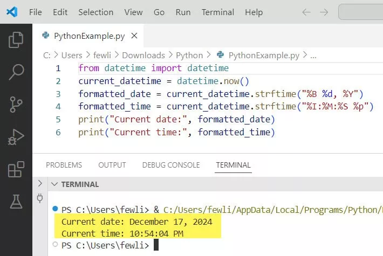Image resolution: width=383 pixels, height=256 pixels.
Task: Collapse the TERMINAL section chevron
Action: pos(54,184)
